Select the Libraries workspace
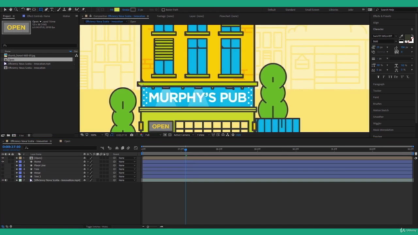 (x=334, y=10)
